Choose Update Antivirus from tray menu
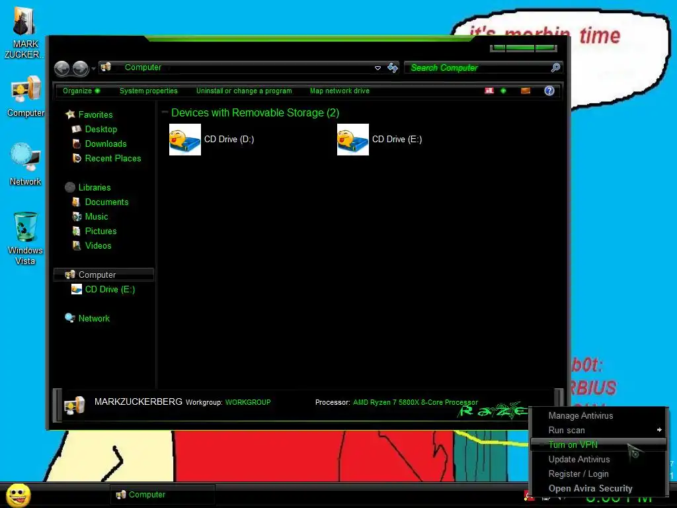This screenshot has width=677, height=508. 598,459
